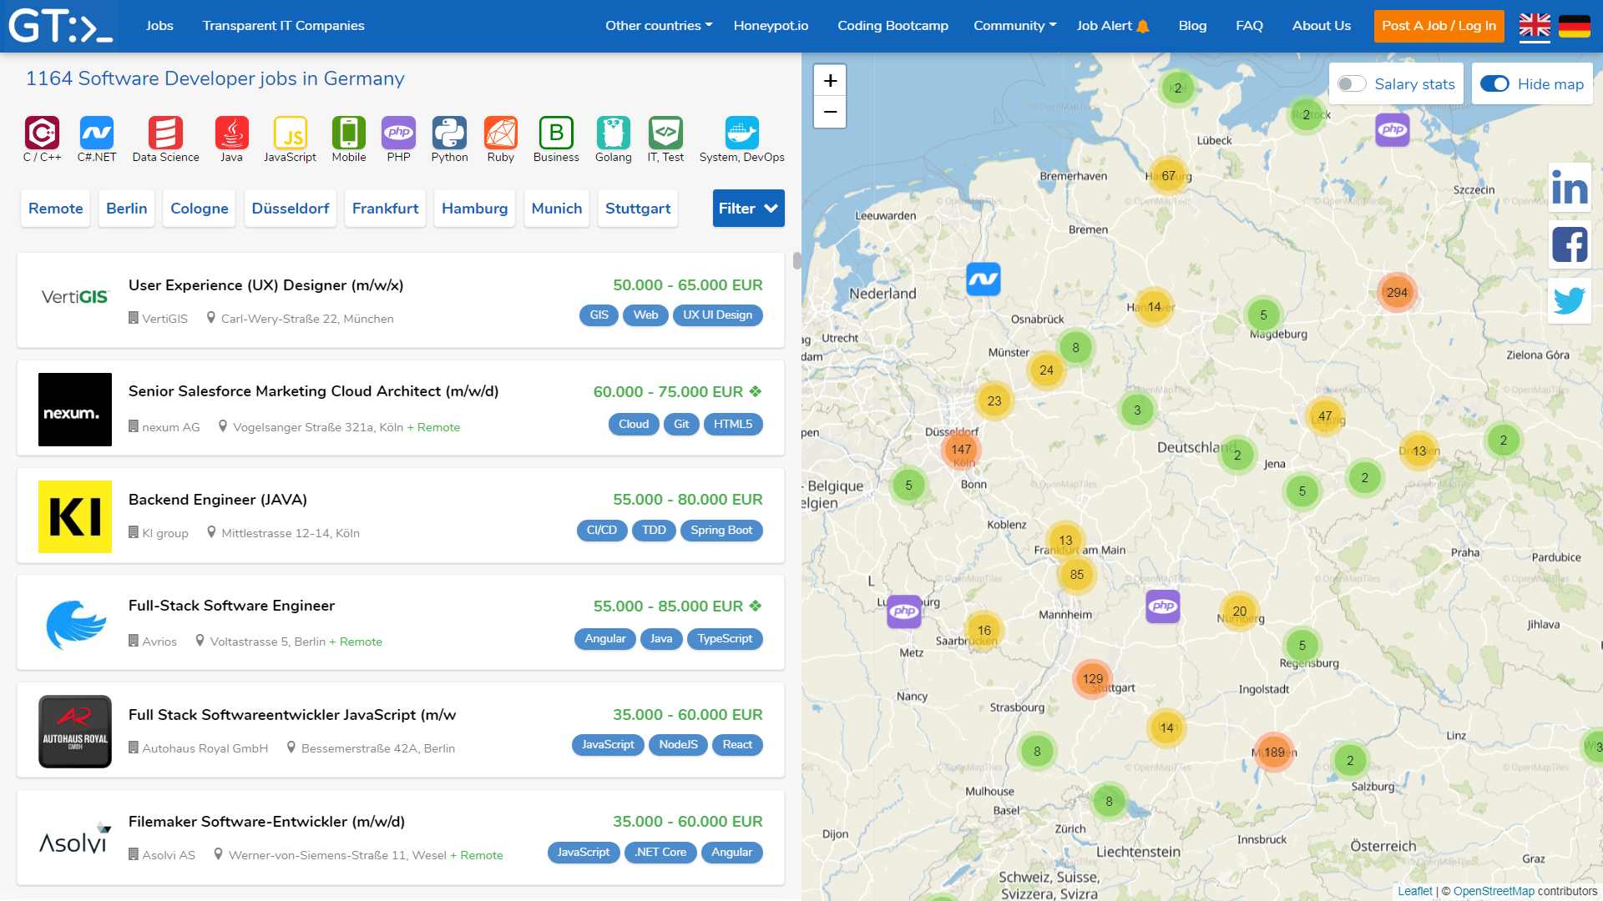Screen dimensions: 1603x901
Task: Click the nexum company logo
Action: 75,410
